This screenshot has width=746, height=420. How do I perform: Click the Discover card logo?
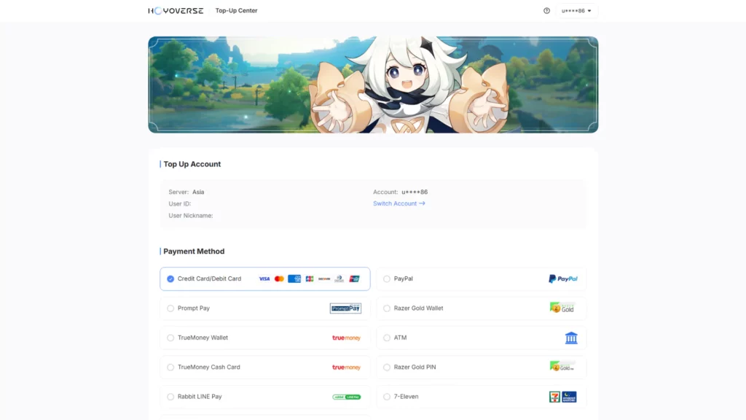point(324,279)
